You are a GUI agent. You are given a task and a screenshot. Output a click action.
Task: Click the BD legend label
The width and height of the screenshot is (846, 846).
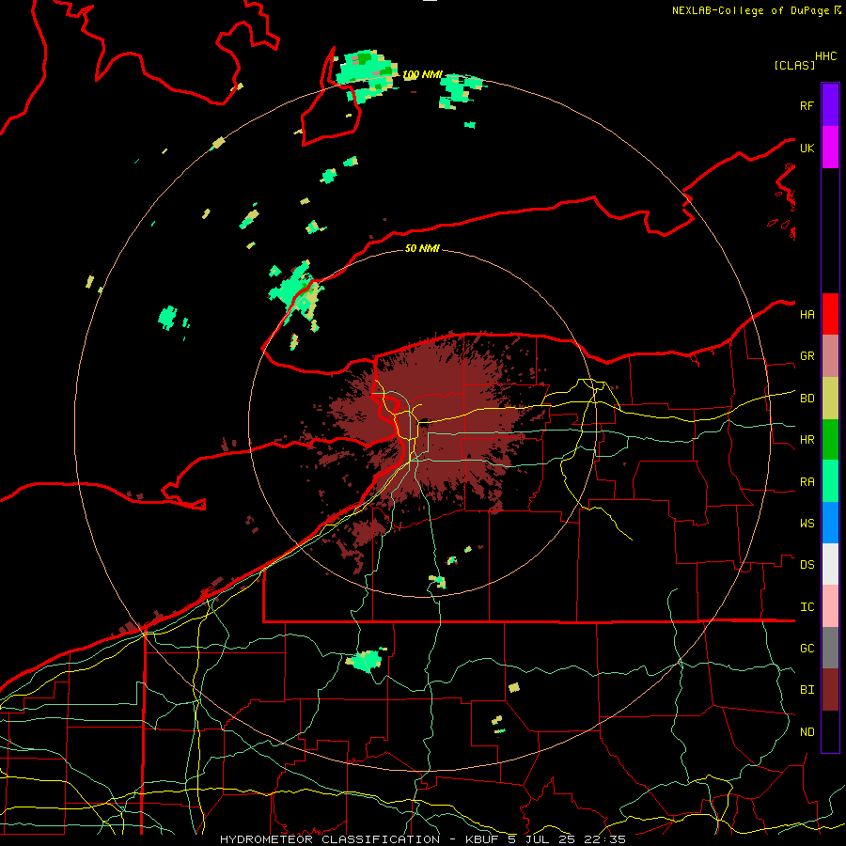click(x=807, y=399)
